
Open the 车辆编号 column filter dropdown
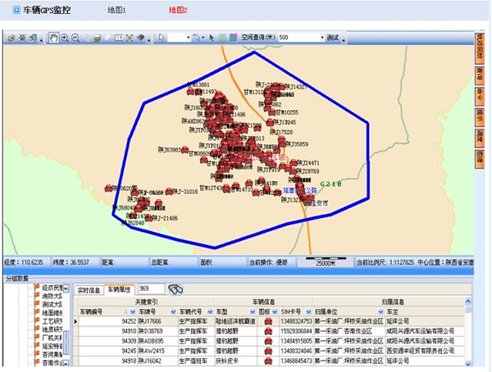pyautogui.click(x=130, y=311)
